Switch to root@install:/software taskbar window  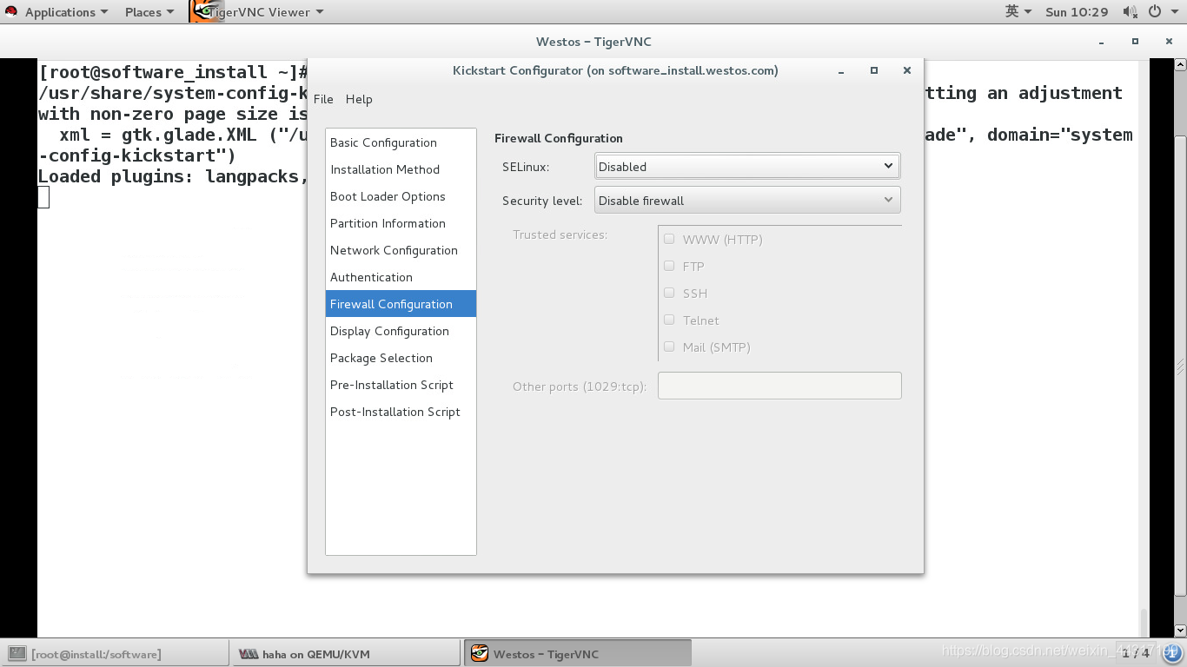[116, 654]
